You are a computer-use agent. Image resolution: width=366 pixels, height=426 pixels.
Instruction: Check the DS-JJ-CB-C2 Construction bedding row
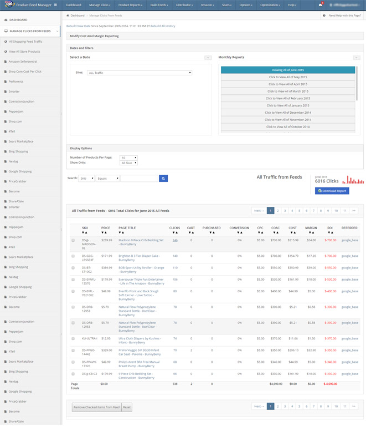click(x=73, y=374)
